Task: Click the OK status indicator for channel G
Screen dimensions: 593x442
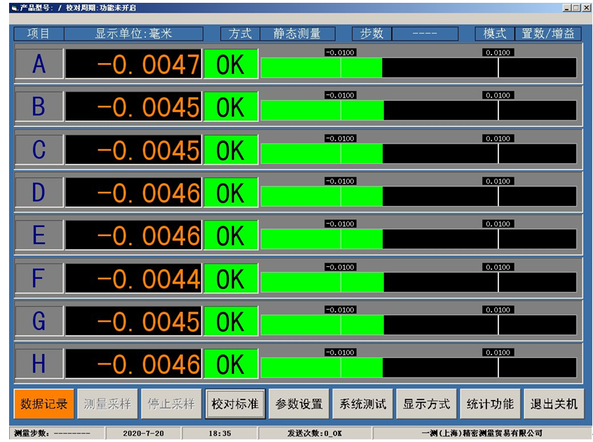Action: tap(231, 322)
